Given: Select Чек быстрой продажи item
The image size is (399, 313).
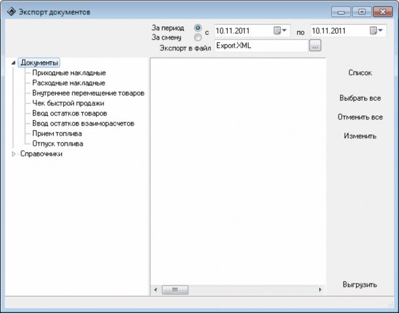Looking at the screenshot, I should (x=69, y=103).
